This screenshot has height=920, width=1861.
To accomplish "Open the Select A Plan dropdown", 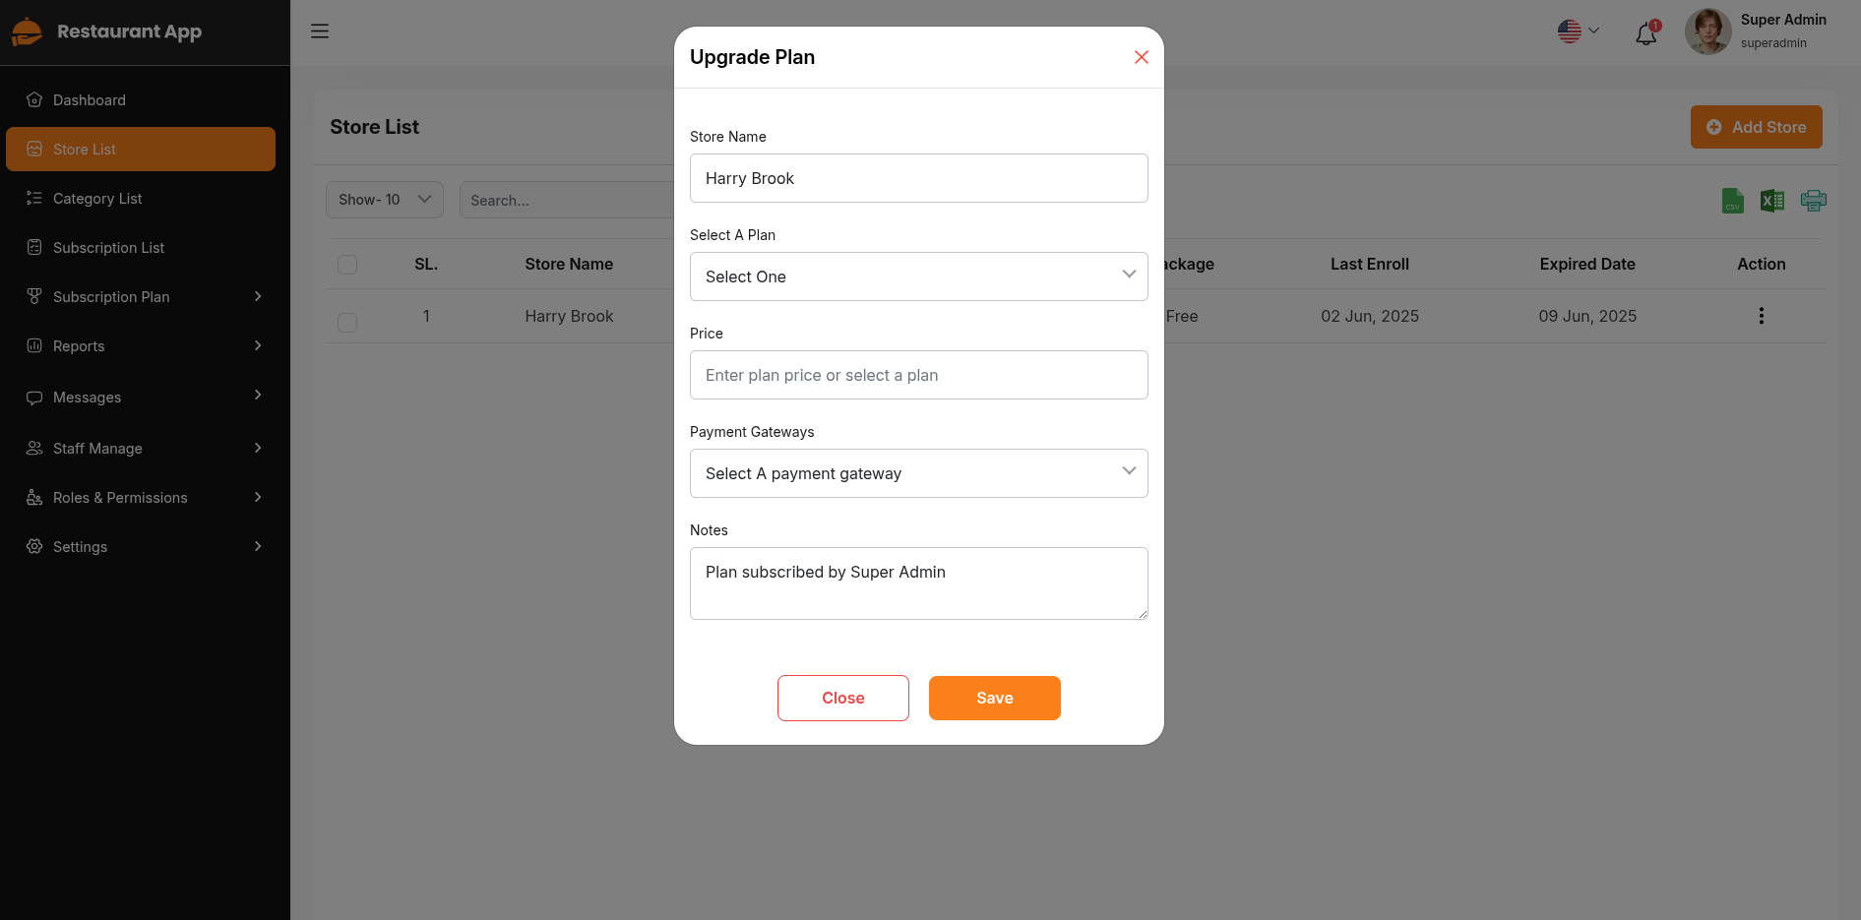I will (919, 276).
